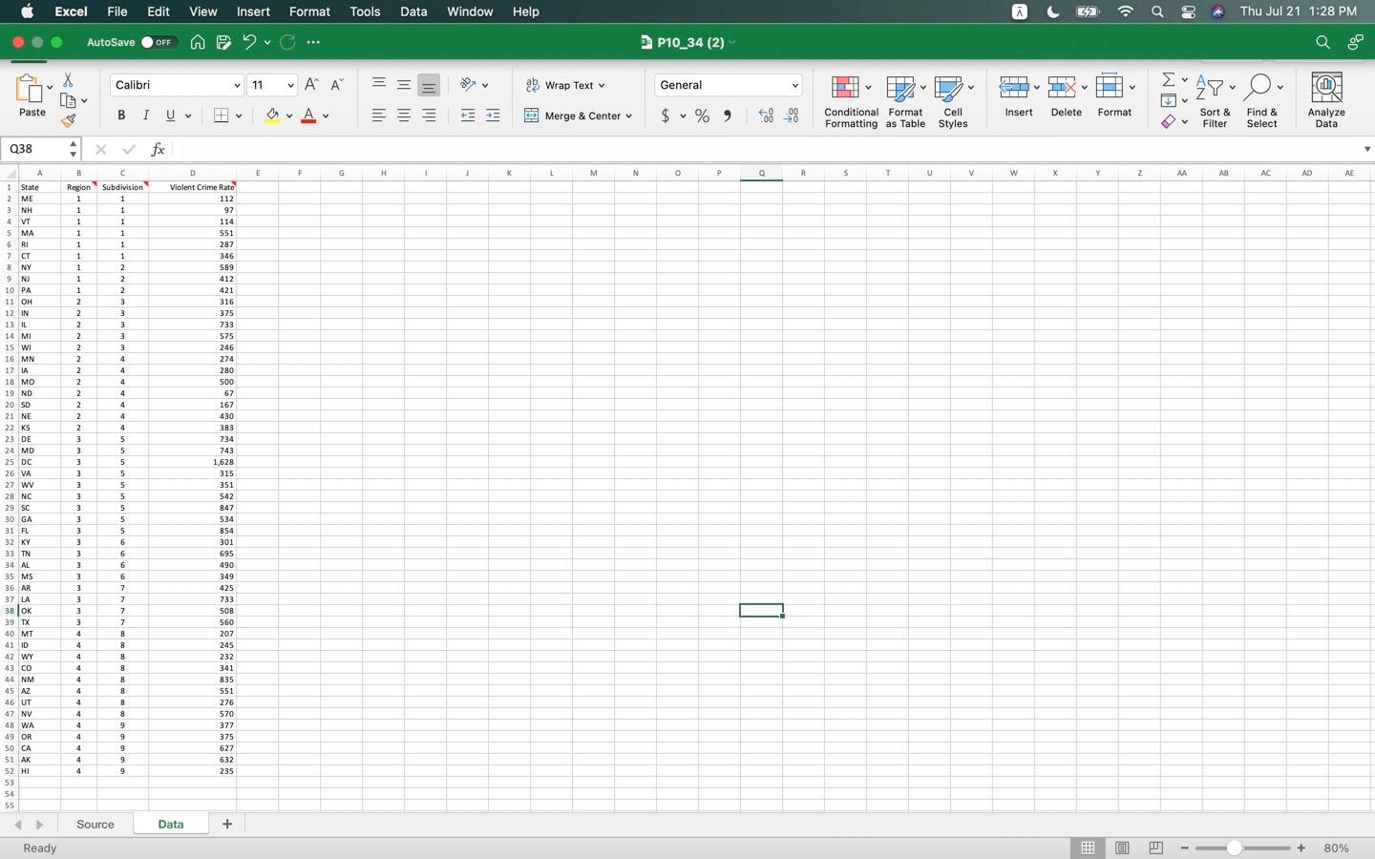Viewport: 1375px width, 859px height.
Task: Select column D header
Action: [192, 173]
